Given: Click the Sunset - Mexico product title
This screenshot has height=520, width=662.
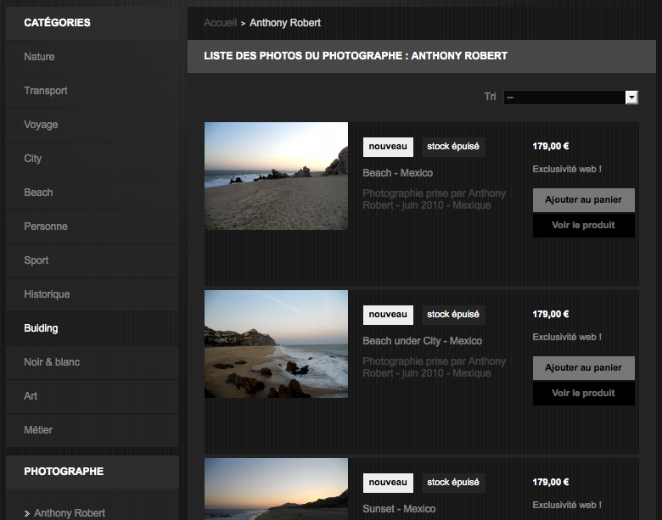Looking at the screenshot, I should [399, 509].
